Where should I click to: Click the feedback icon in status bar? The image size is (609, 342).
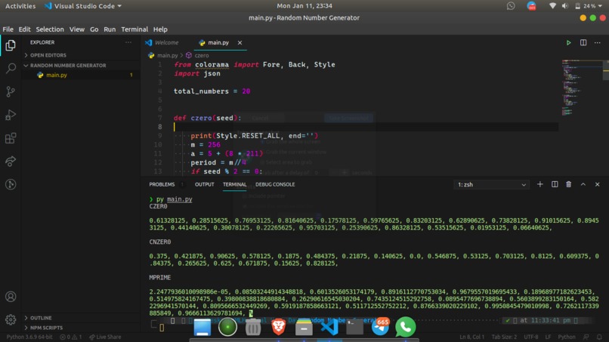(x=586, y=337)
